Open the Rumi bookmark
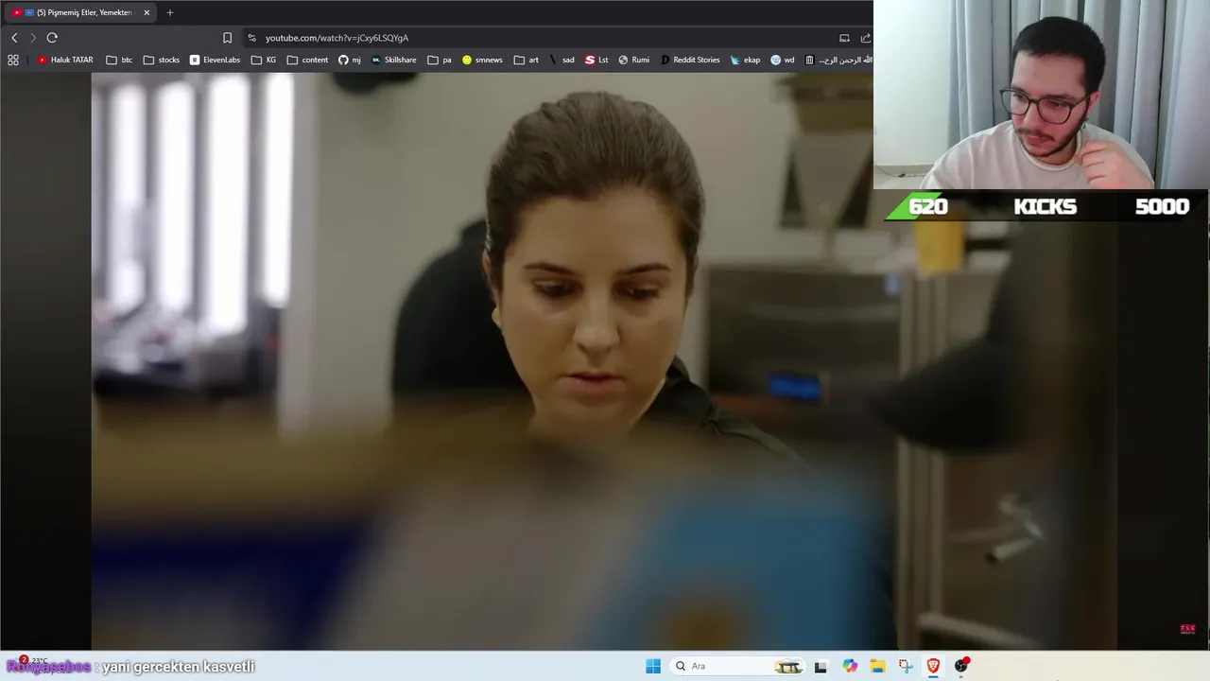 634,60
